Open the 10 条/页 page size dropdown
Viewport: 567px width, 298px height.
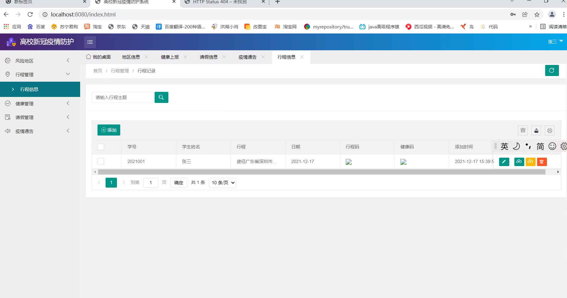point(223,183)
